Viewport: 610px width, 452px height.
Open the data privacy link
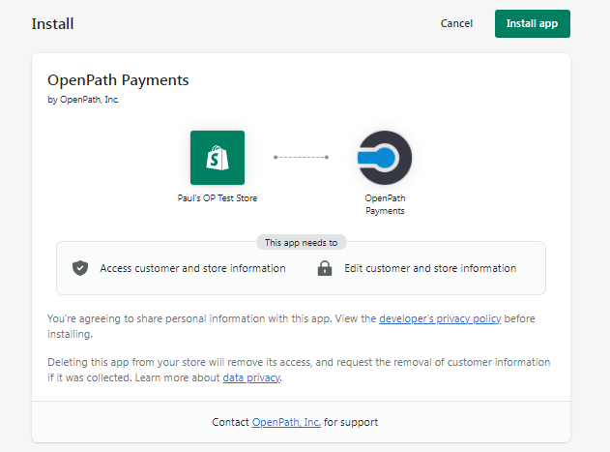coord(251,378)
